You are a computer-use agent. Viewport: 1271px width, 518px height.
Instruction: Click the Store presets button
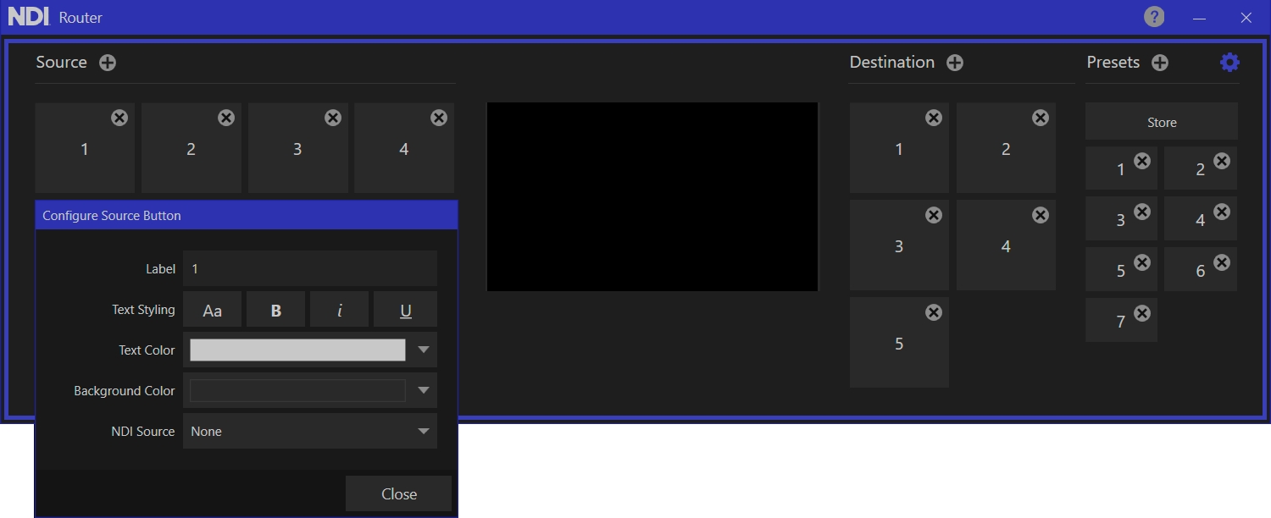[x=1161, y=122]
